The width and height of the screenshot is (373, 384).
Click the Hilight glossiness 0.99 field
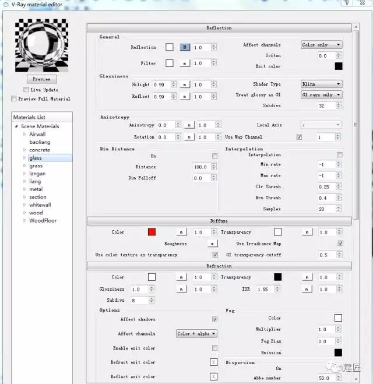click(161, 84)
